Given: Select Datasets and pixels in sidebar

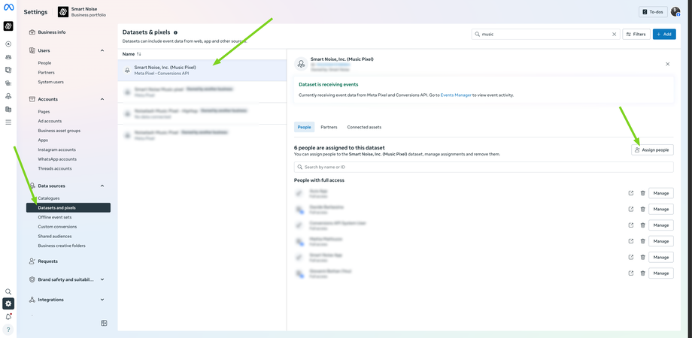Looking at the screenshot, I should [68, 207].
